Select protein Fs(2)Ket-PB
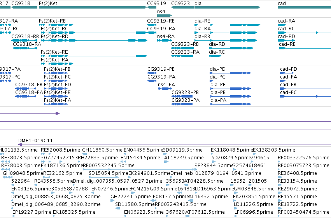The image size is (331, 218). (x=57, y=69)
